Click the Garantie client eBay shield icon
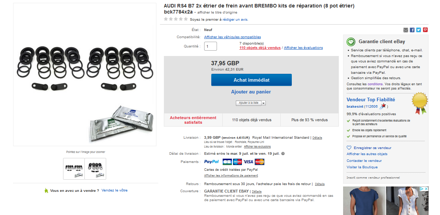 click(x=350, y=42)
